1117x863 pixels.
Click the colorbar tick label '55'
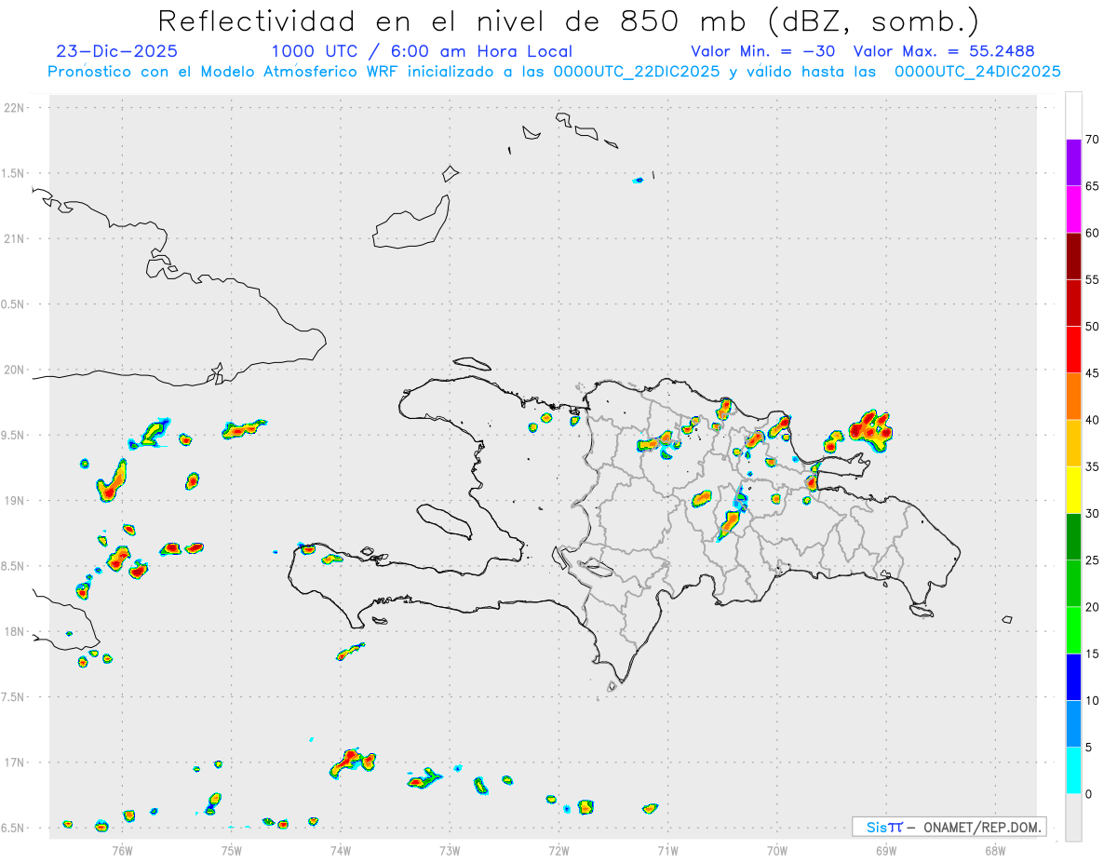pyautogui.click(x=1092, y=279)
